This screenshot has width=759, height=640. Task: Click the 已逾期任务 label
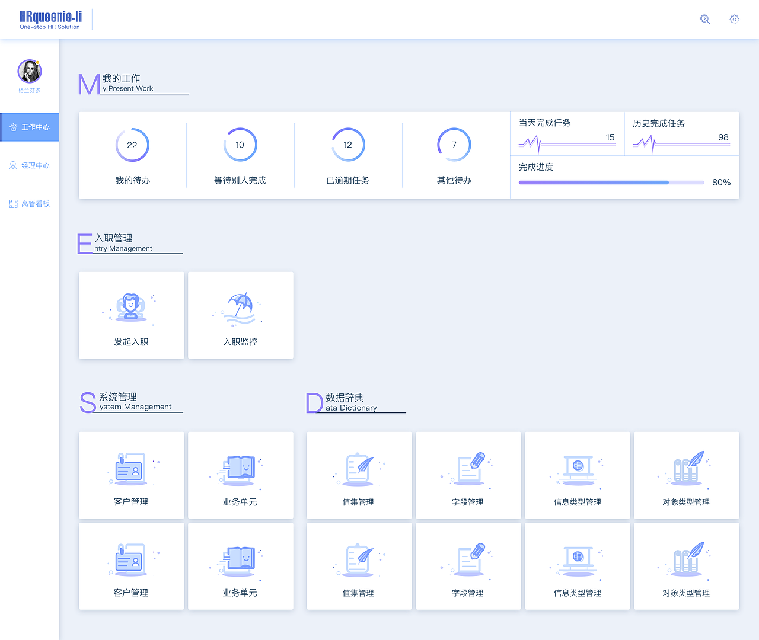click(x=348, y=180)
